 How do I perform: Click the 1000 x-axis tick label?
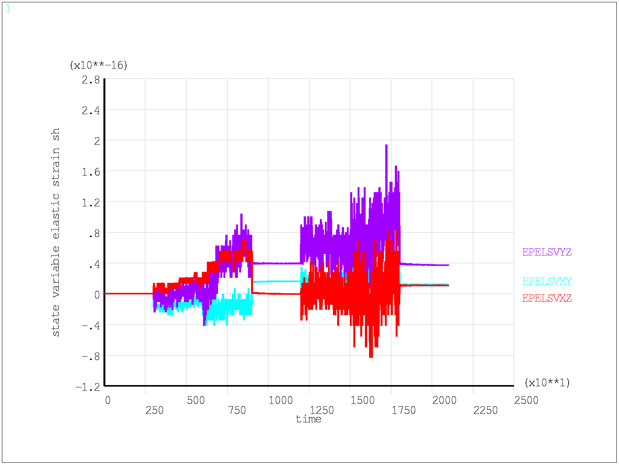coord(281,400)
